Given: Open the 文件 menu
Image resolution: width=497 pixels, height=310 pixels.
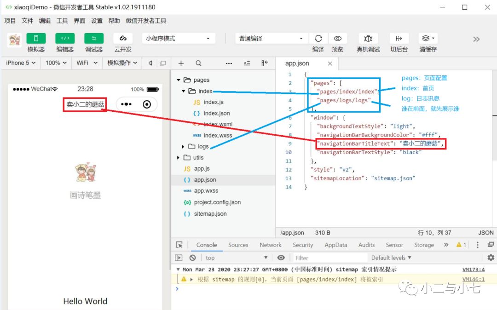Looking at the screenshot, I should [27, 21].
